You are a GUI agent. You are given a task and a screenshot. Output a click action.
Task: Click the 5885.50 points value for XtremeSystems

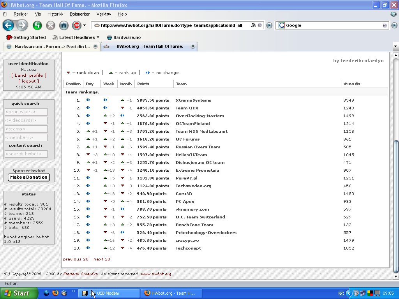click(x=153, y=100)
